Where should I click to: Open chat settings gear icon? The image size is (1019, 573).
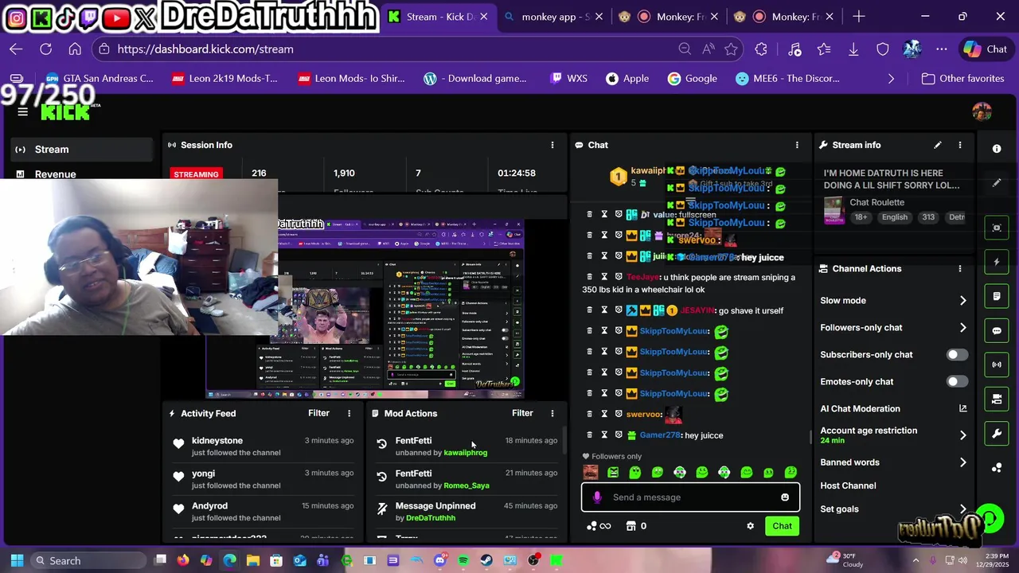pos(750,526)
